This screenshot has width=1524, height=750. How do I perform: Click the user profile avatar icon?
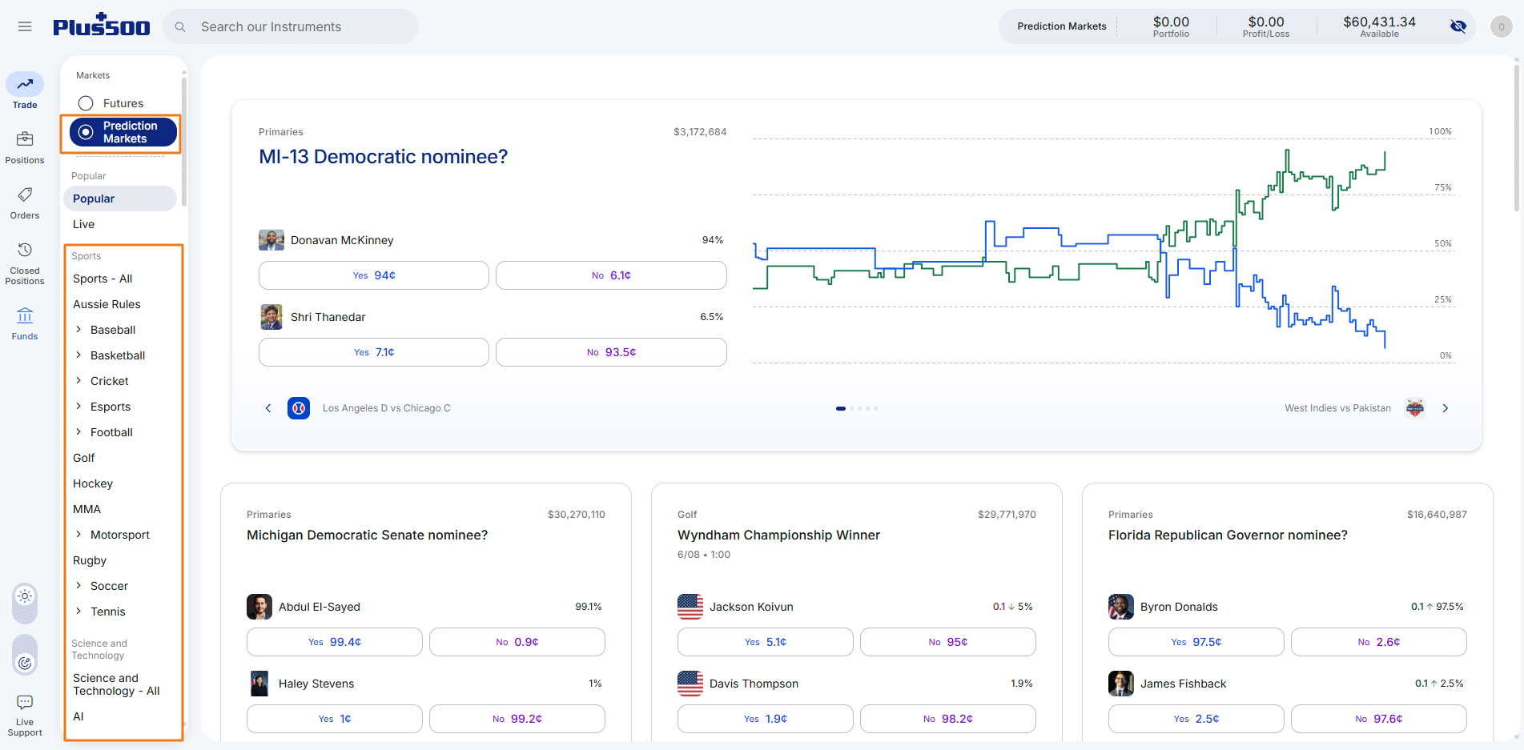click(1501, 26)
